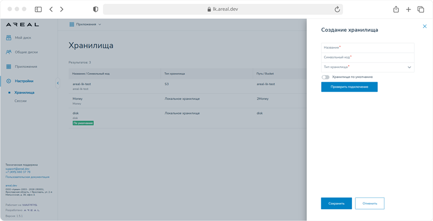Click the top bar apps grid icon
This screenshot has height=221, width=433.
tap(72, 24)
